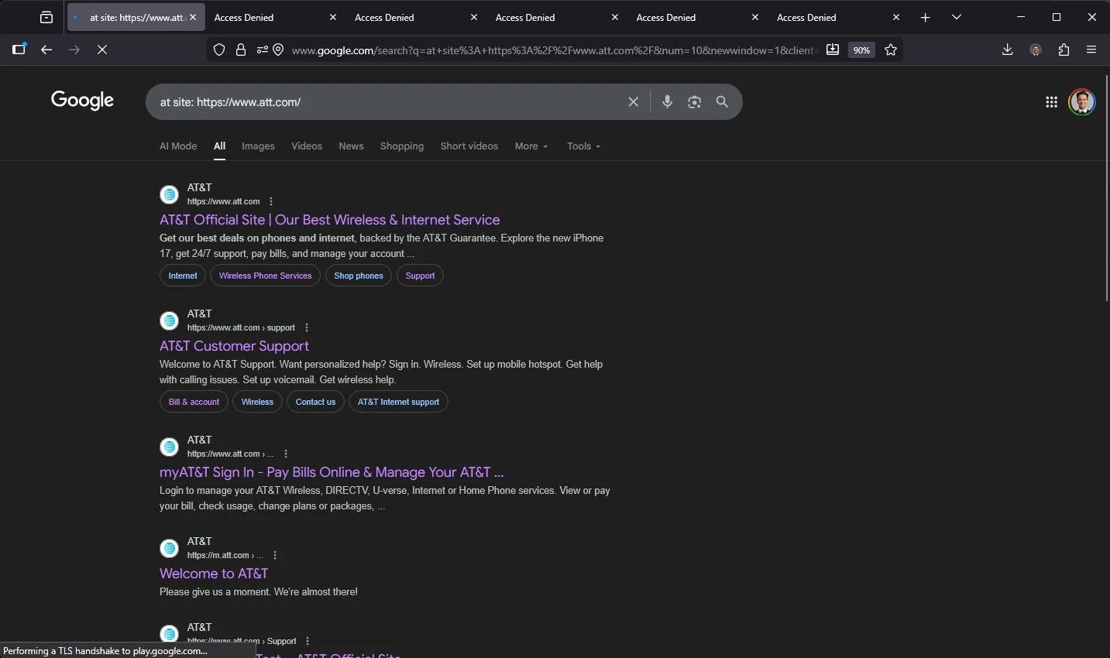The height and width of the screenshot is (658, 1110).
Task: Stop loading the current page
Action: (102, 50)
